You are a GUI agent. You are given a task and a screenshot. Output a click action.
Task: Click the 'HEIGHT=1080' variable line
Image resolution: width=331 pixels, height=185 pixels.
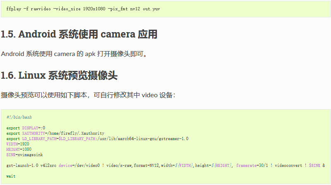(x=19, y=150)
